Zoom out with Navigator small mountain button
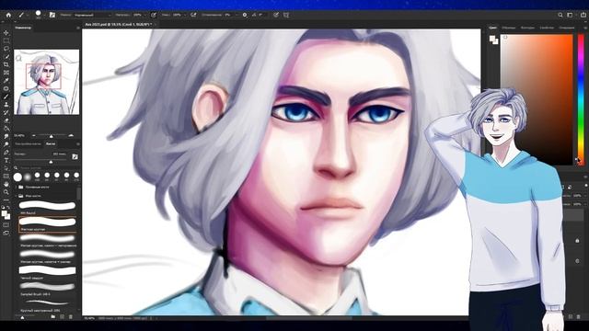589x331 pixels. pyautogui.click(x=34, y=135)
